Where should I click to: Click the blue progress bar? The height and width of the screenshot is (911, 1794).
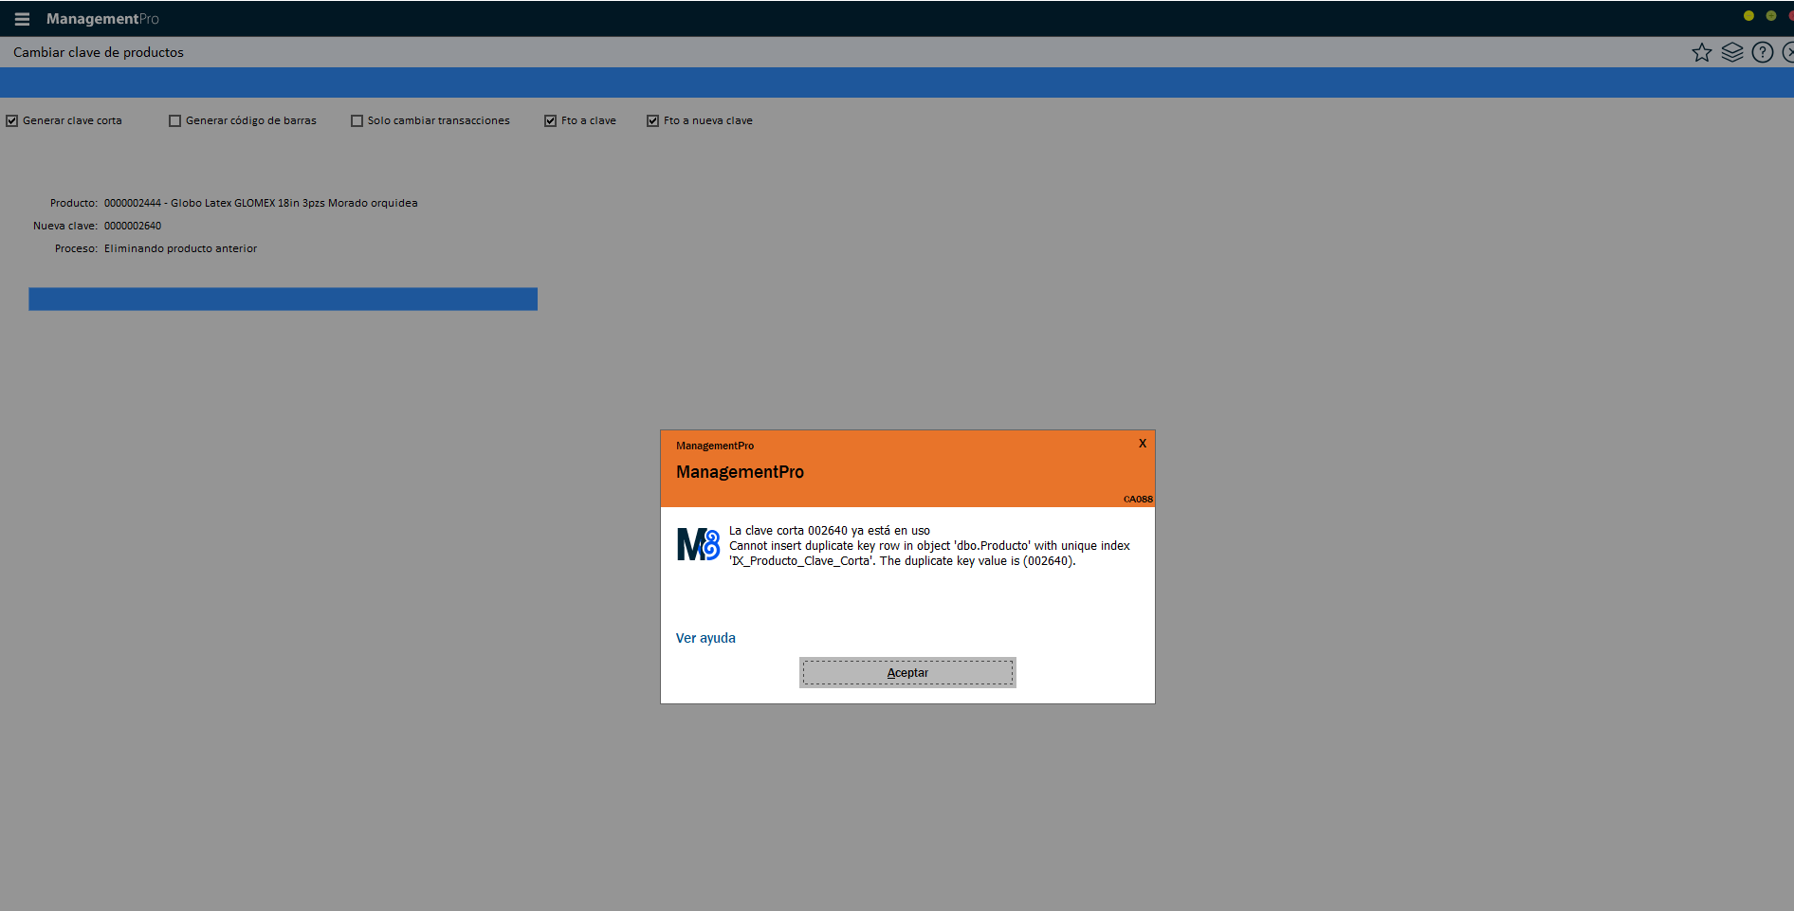point(283,299)
